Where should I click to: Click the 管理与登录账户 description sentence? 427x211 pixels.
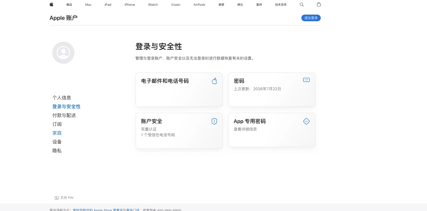click(195, 58)
